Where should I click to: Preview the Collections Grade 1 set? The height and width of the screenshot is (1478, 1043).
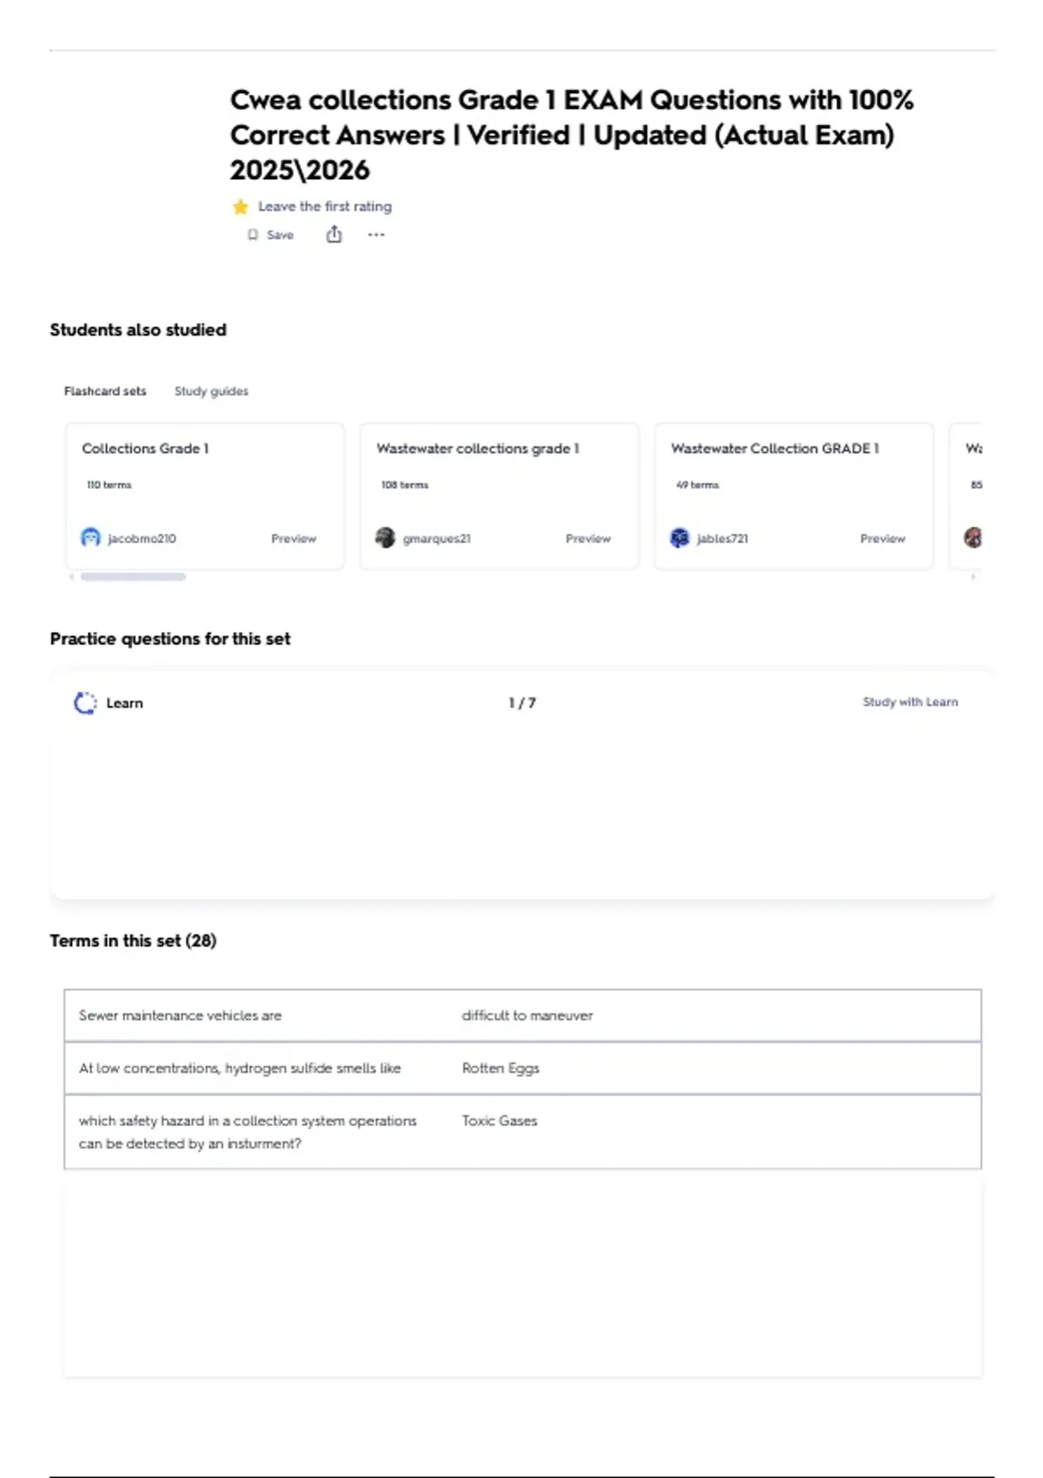tap(294, 539)
